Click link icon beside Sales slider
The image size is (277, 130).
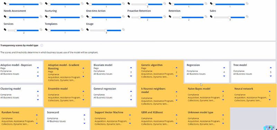coord(247,16)
